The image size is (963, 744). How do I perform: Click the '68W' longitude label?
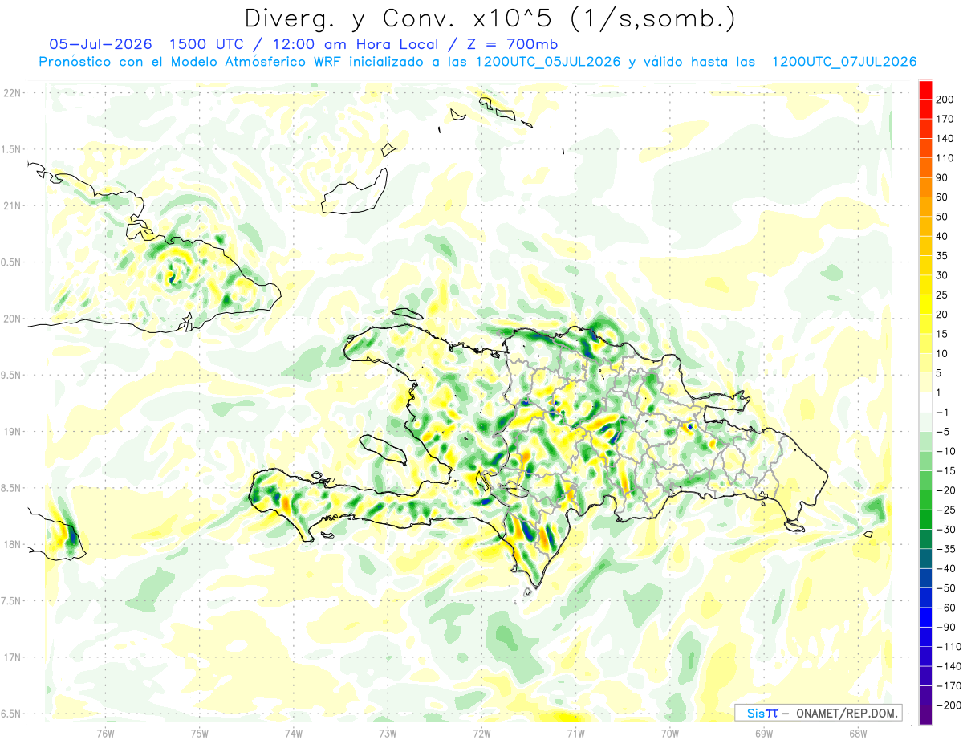coord(858,733)
